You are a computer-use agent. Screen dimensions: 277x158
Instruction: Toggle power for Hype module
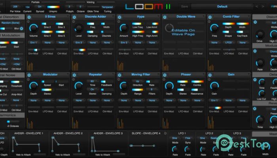tap(120, 17)
